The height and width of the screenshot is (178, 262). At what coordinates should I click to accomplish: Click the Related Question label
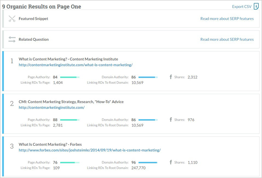pos(34,39)
